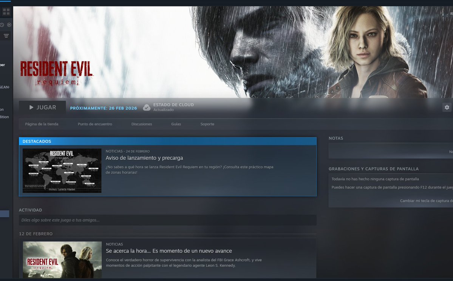Screen dimensions: 453x281
Task: Click the 12 DE FEBRERO date heading
Action: (36, 234)
